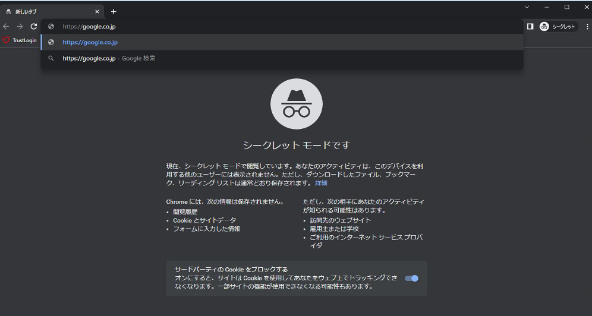This screenshot has width=592, height=316.
Task: Close the 新しいタブ tab
Action: click(x=97, y=12)
